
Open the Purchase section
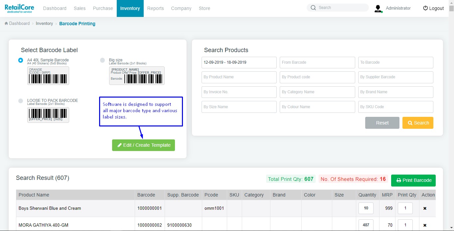tap(103, 8)
